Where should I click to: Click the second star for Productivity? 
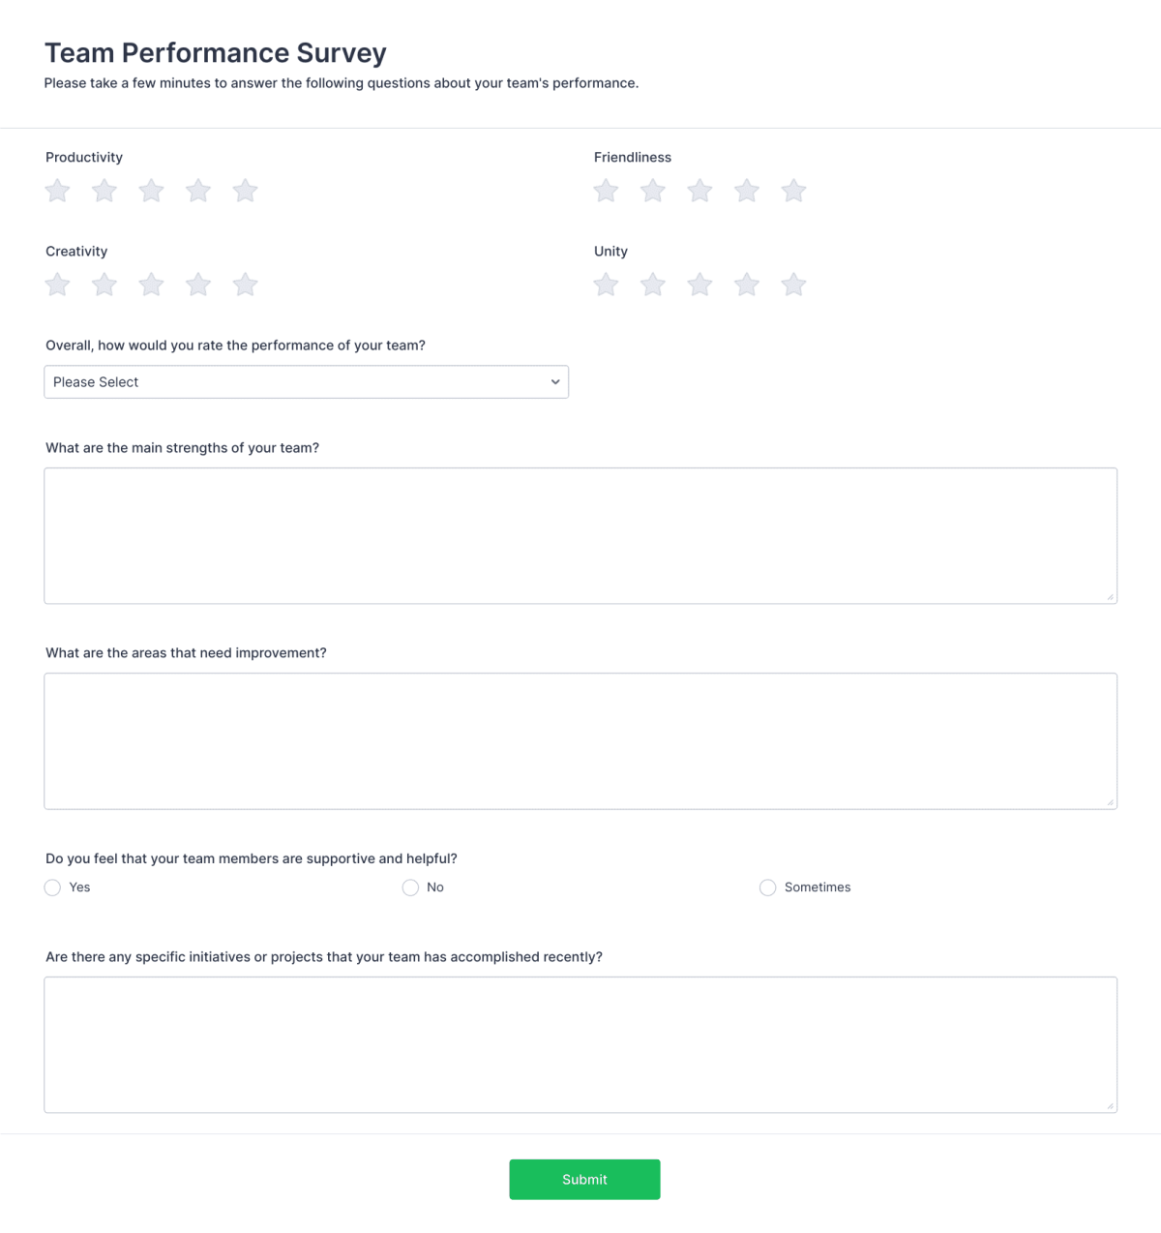(x=104, y=191)
